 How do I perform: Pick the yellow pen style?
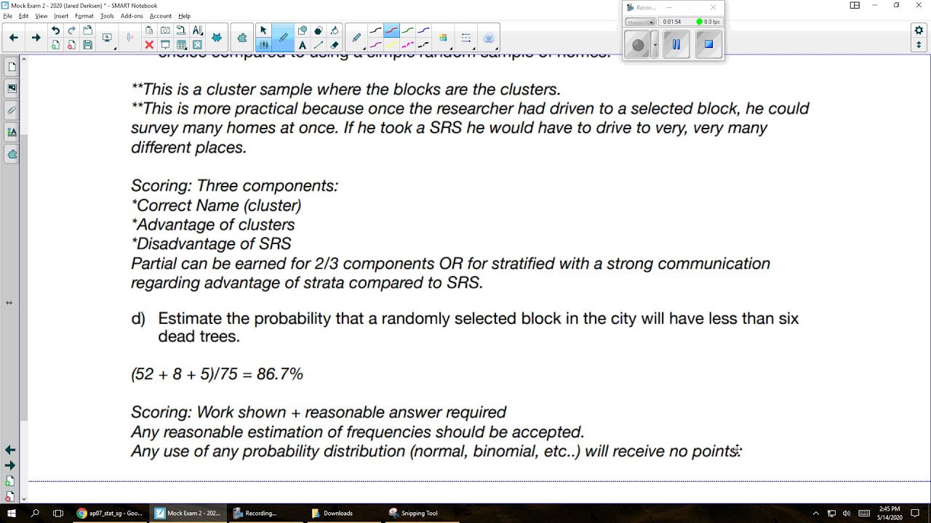[391, 45]
